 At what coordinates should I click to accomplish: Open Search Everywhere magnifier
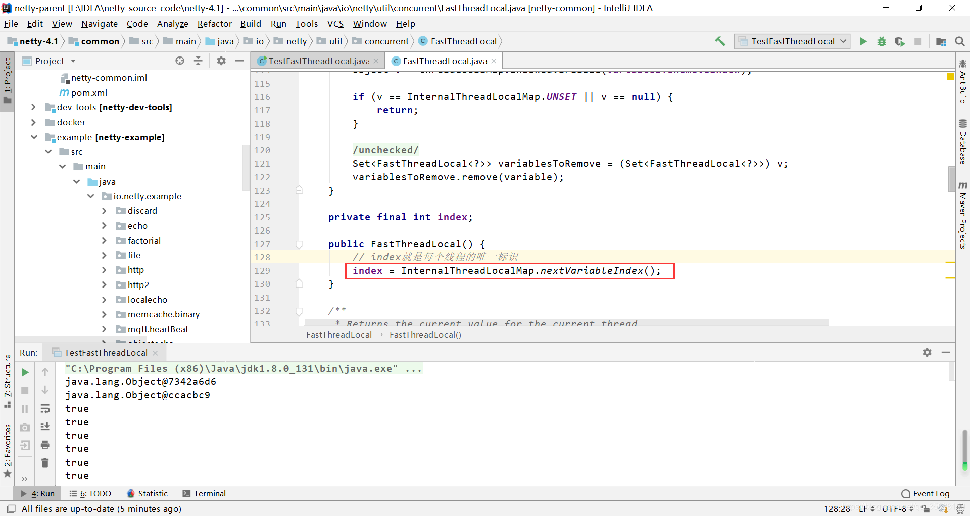960,41
